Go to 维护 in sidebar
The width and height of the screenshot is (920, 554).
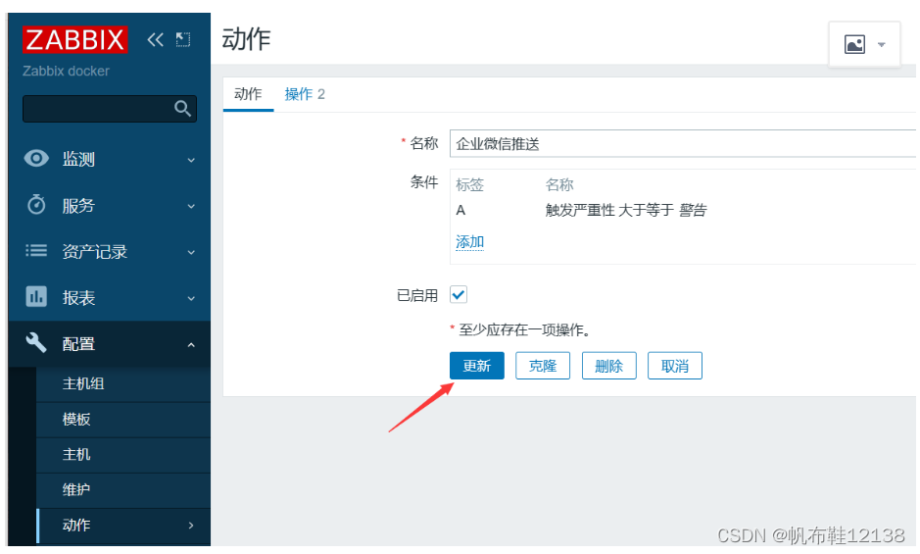coord(123,490)
